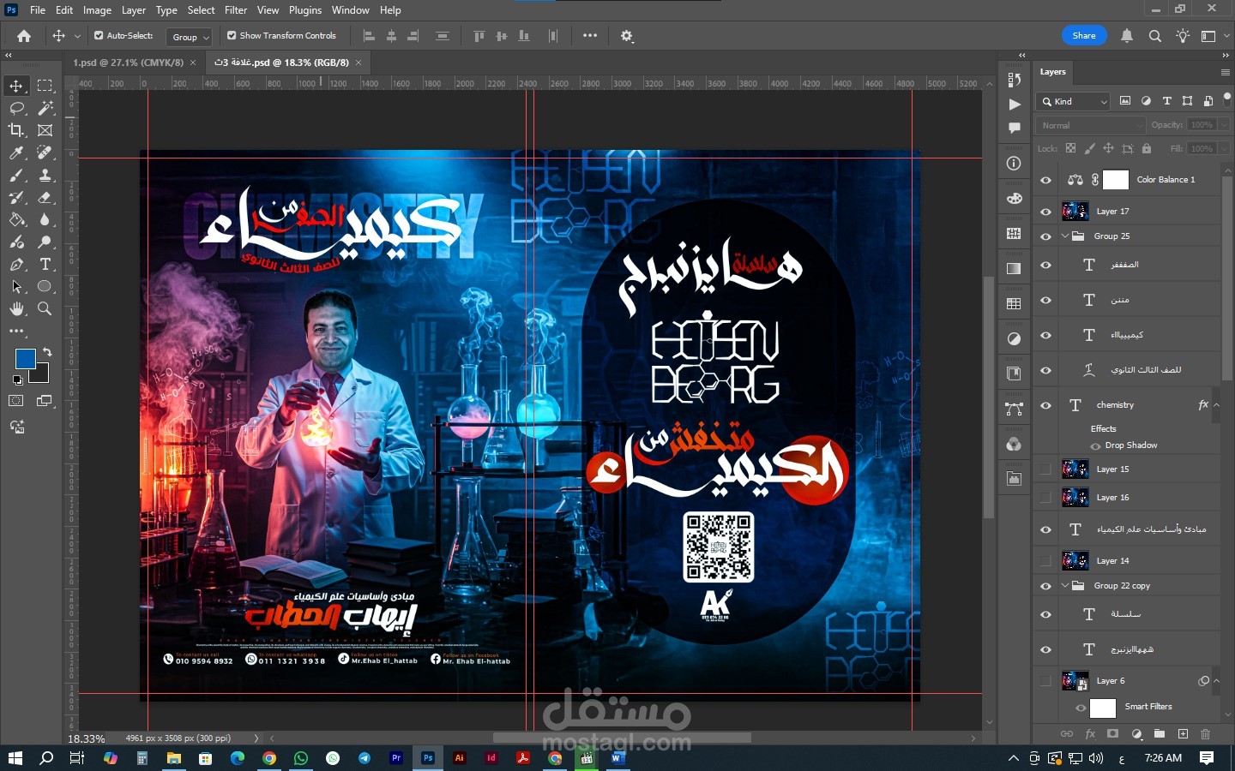Toggle Show Transform Controls checkbox

232,36
